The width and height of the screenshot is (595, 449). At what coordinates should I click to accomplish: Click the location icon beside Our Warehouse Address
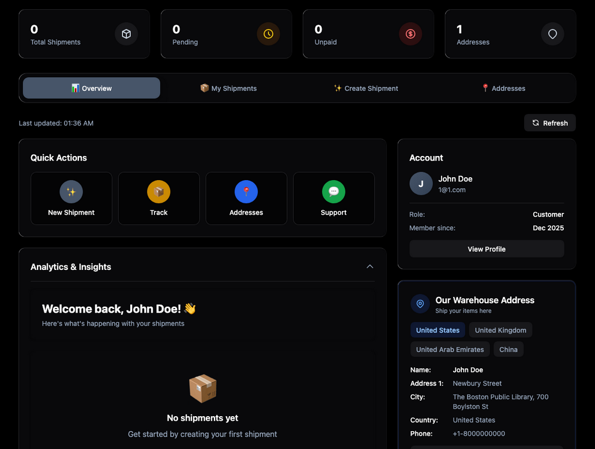click(420, 304)
